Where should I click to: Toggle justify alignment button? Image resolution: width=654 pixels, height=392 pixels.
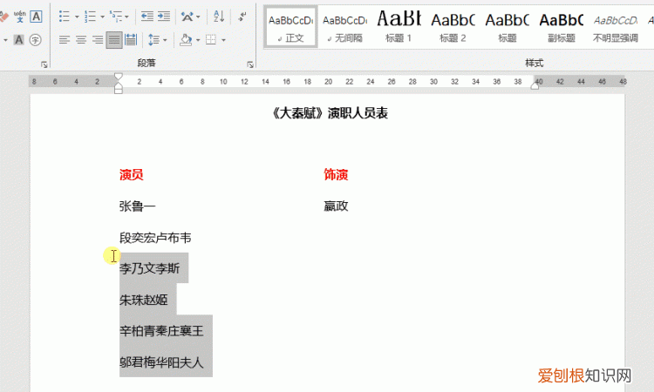tap(114, 40)
